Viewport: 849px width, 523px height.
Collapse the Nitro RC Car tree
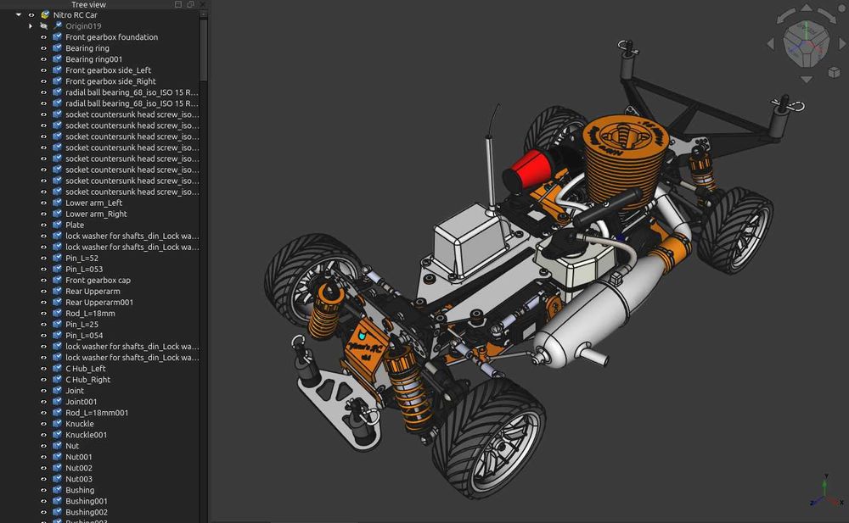coord(19,15)
